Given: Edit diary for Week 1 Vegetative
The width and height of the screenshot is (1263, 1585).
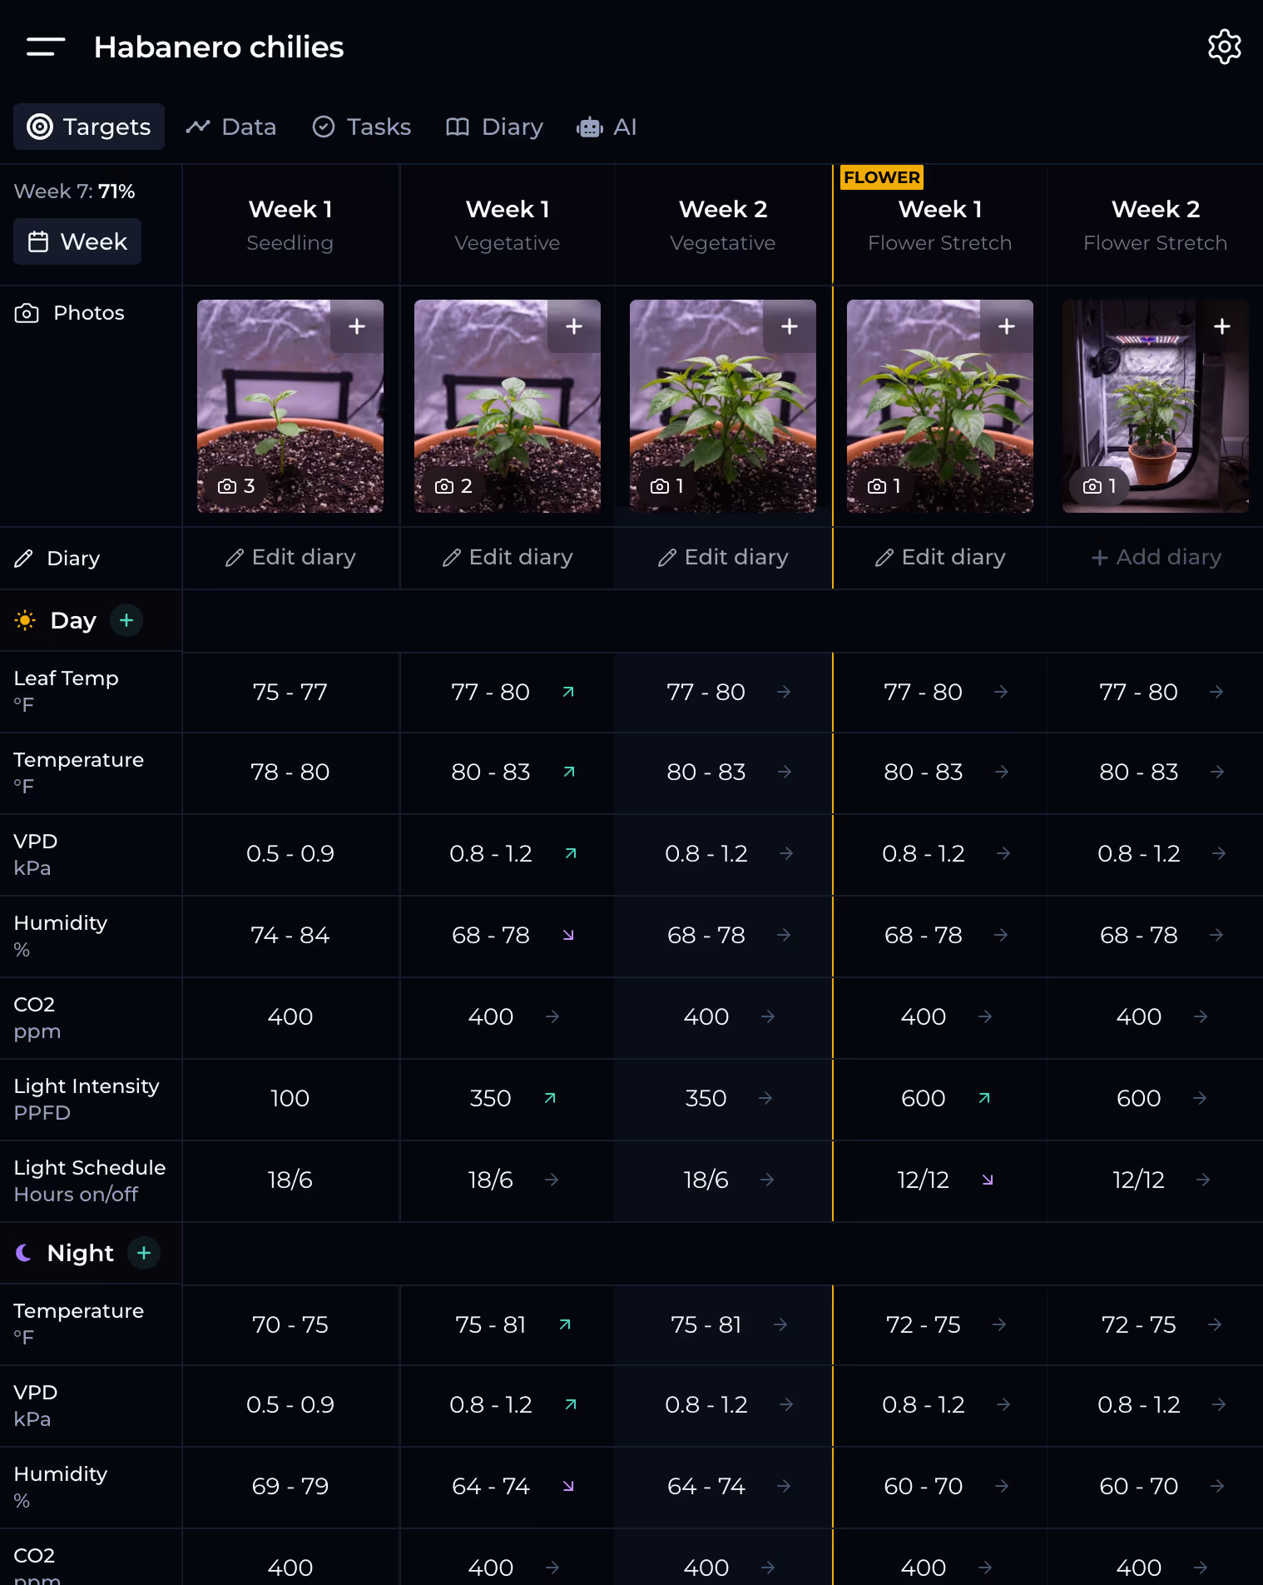Looking at the screenshot, I should click(x=508, y=557).
